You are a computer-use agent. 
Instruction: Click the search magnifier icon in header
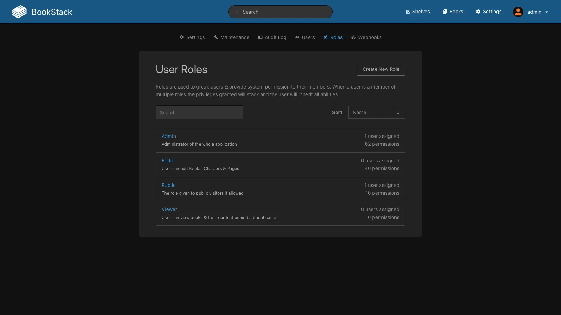tap(236, 12)
